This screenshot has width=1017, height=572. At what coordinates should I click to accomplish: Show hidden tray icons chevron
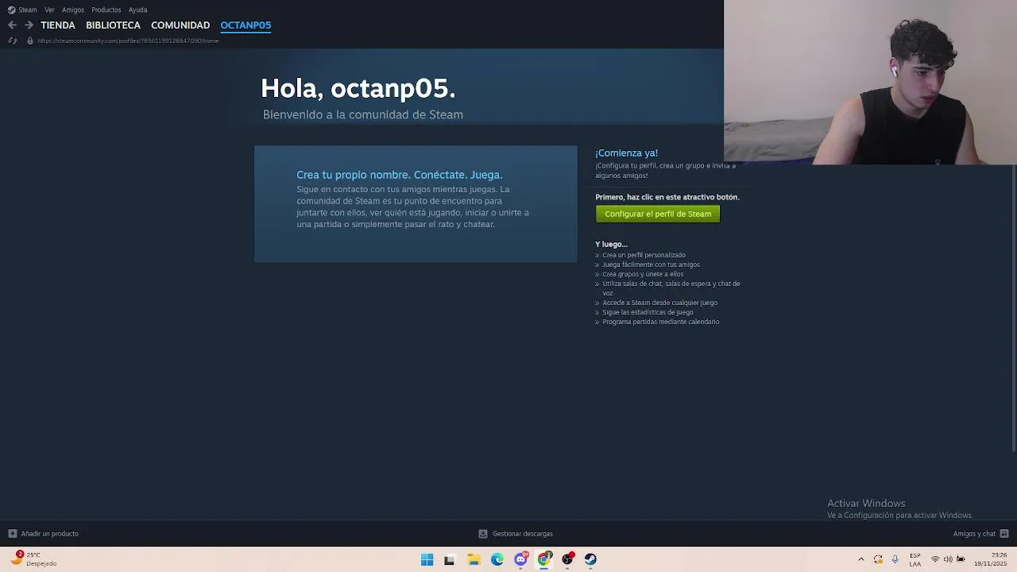tap(860, 559)
